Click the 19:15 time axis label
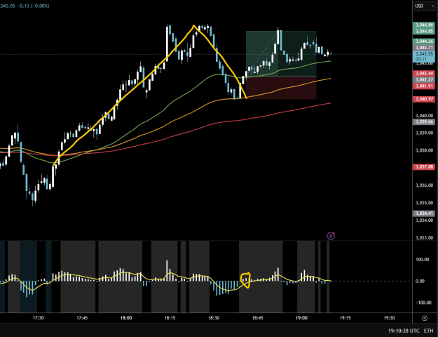Image resolution: width=438 pixels, height=337 pixels. click(x=345, y=318)
